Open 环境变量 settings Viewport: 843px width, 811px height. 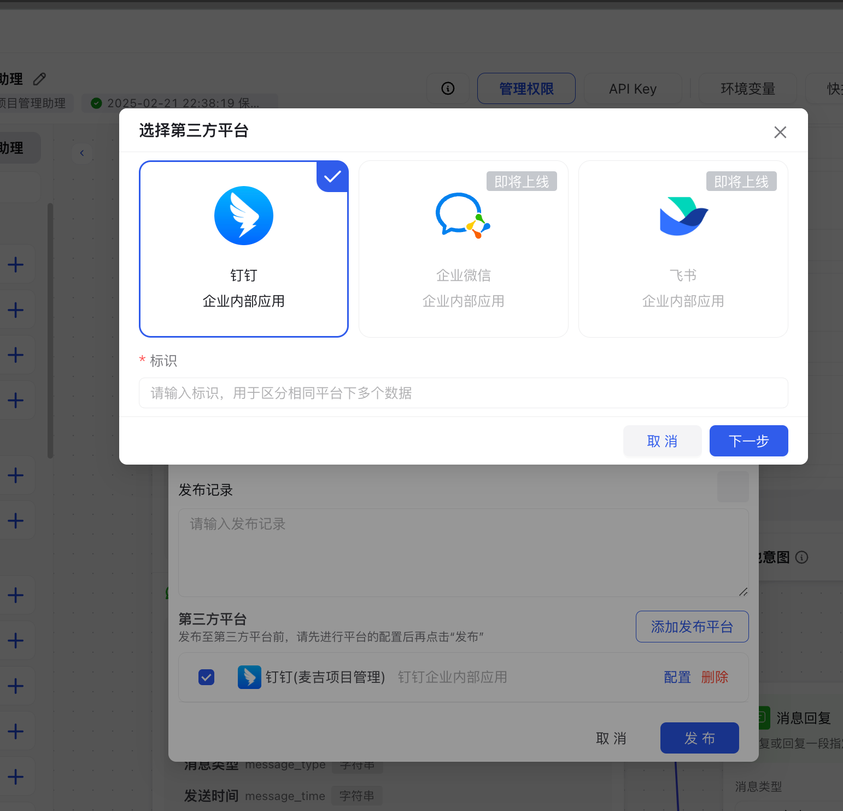coord(748,89)
